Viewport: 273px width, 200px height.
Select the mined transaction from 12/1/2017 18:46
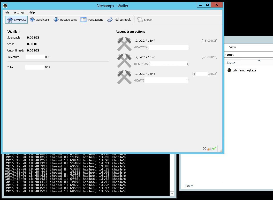tap(167, 61)
